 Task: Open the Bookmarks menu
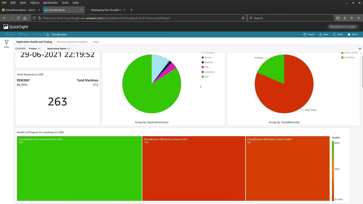click(x=50, y=3)
